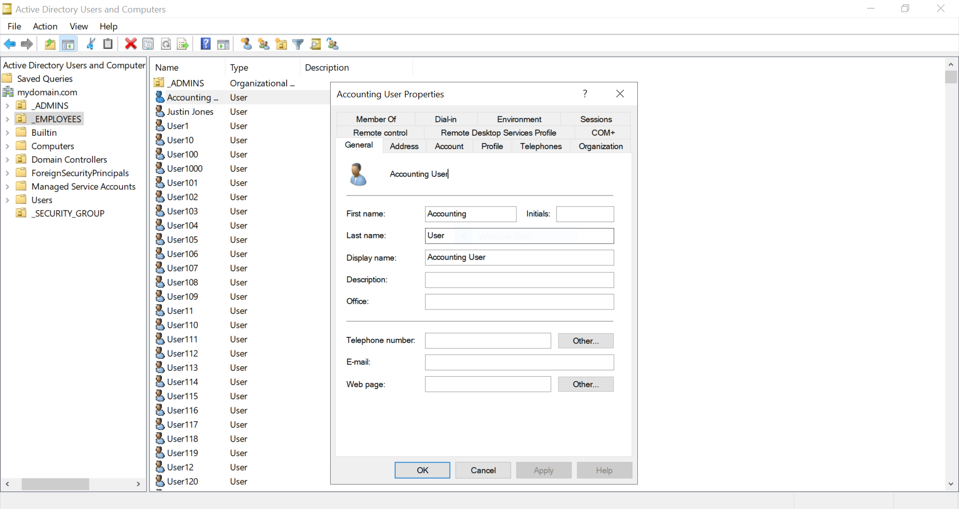The height and width of the screenshot is (509, 959).
Task: Click the Back arrow toolbar icon
Action: pyautogui.click(x=10, y=44)
